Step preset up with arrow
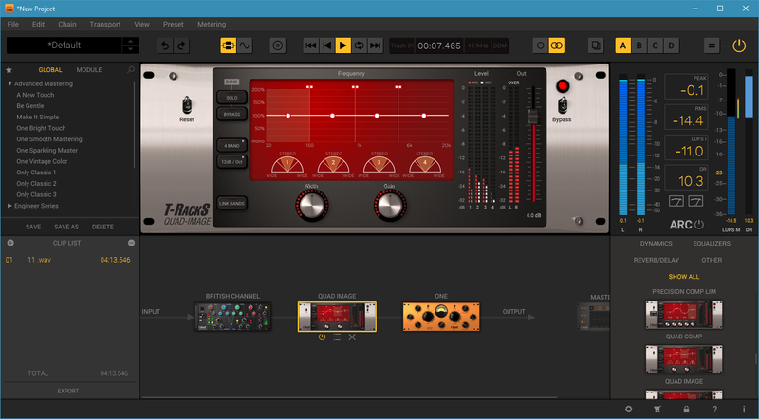Image resolution: width=759 pixels, height=419 pixels. pyautogui.click(x=130, y=41)
